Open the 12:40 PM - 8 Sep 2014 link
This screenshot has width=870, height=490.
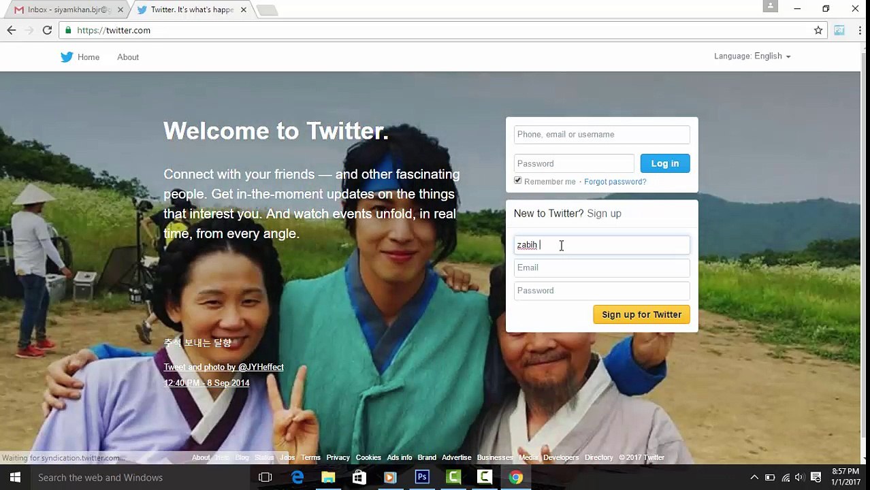point(206,383)
